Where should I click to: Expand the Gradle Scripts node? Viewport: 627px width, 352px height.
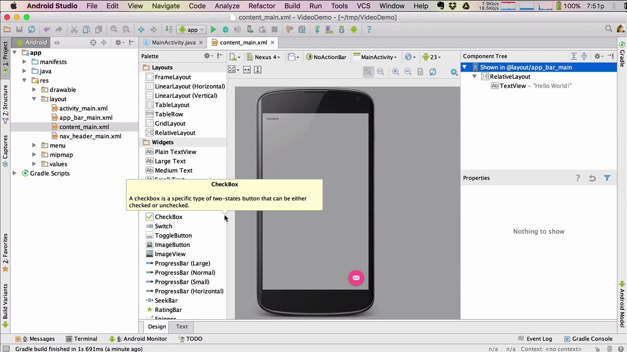tap(14, 174)
